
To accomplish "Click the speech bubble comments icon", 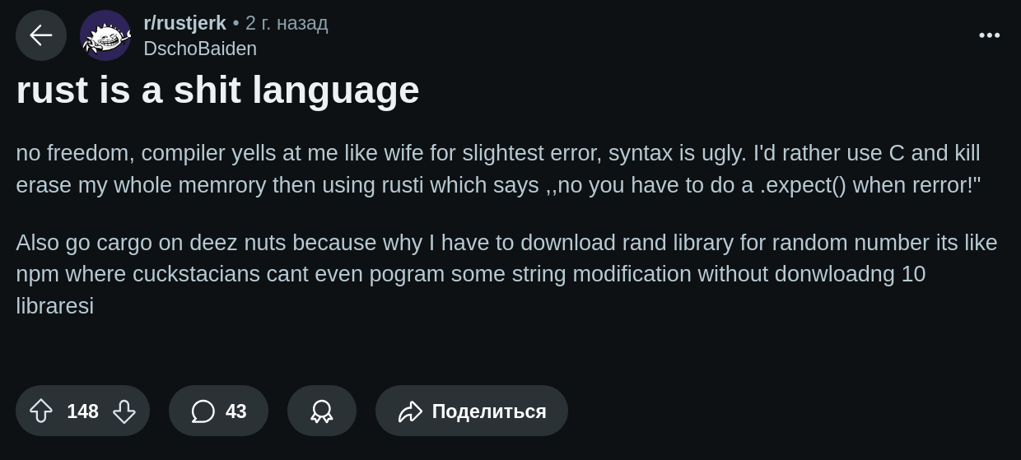I will point(203,411).
